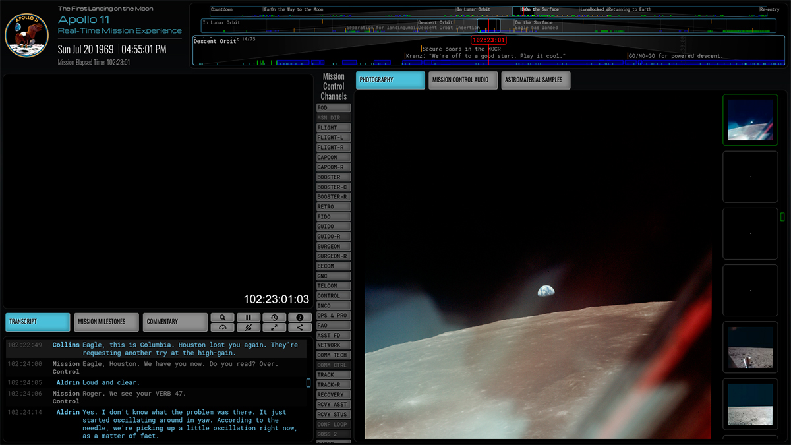The width and height of the screenshot is (791, 445).
Task: Open the Astromaterial Samples tab
Action: (x=536, y=80)
